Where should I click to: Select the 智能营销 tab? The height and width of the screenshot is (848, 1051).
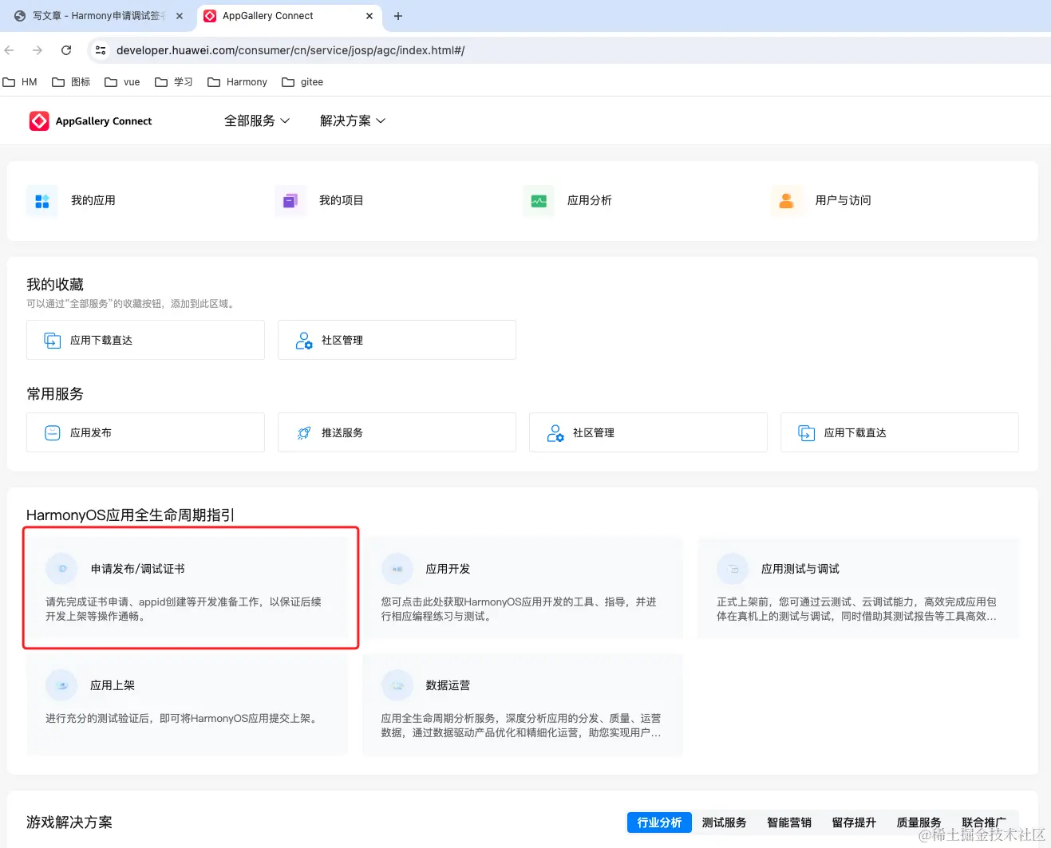(789, 822)
